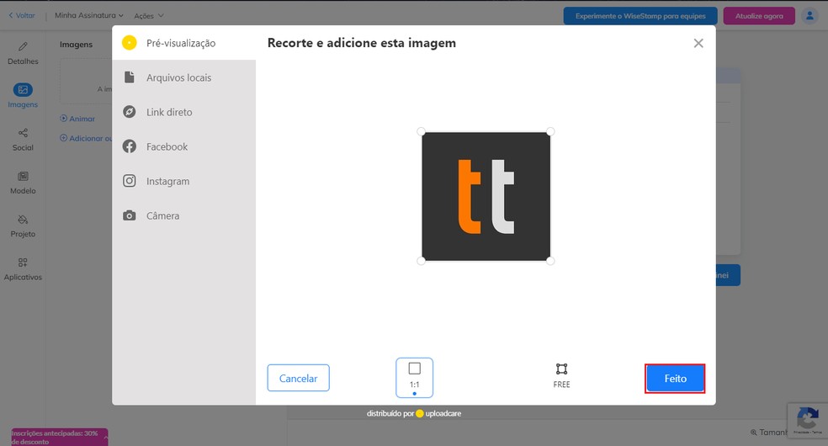The height and width of the screenshot is (446, 828).
Task: Open the Pré-visualização tab
Action: click(x=183, y=43)
